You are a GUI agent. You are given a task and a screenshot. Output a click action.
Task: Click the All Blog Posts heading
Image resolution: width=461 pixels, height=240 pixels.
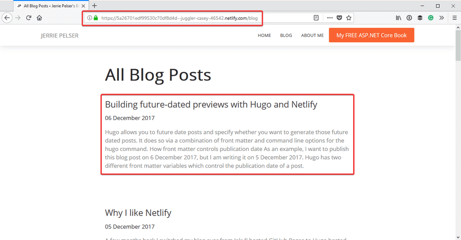click(x=158, y=75)
